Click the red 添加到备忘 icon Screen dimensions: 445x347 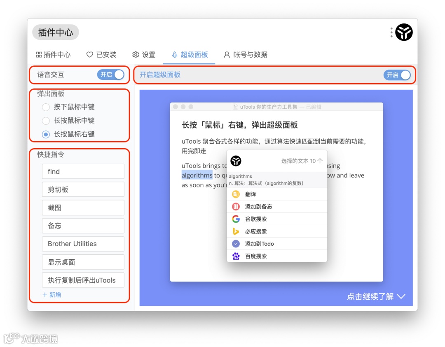(x=236, y=207)
